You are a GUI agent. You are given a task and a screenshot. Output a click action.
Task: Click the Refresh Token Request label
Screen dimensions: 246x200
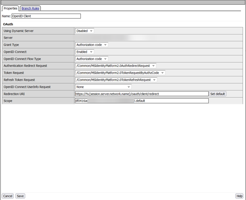(19, 80)
